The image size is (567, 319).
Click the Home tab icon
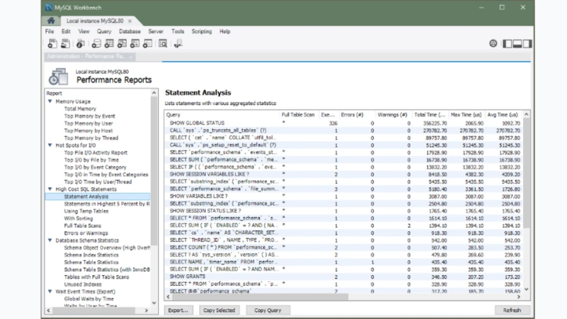click(52, 21)
